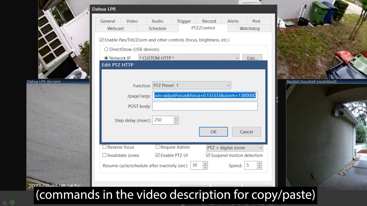
Task: Click the 'Reolink Doorbell (reolinkbell)' camera header
Action: click(326, 82)
